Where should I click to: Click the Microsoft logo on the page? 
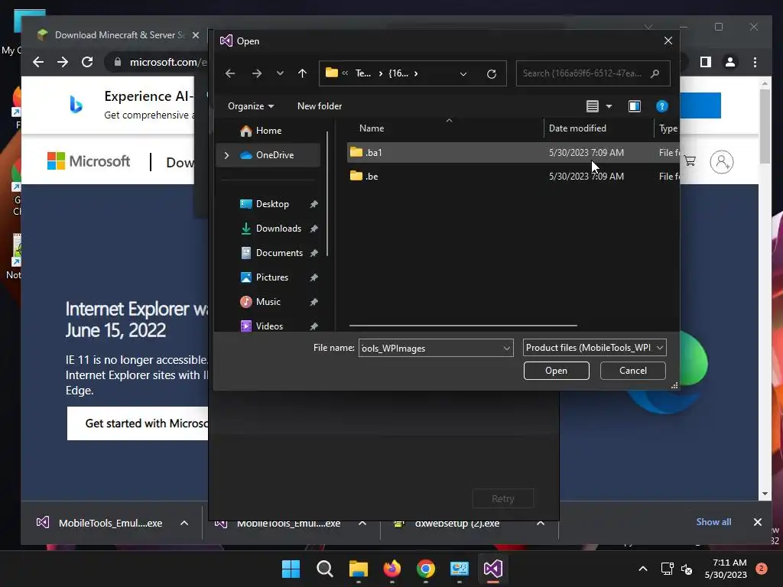89,161
